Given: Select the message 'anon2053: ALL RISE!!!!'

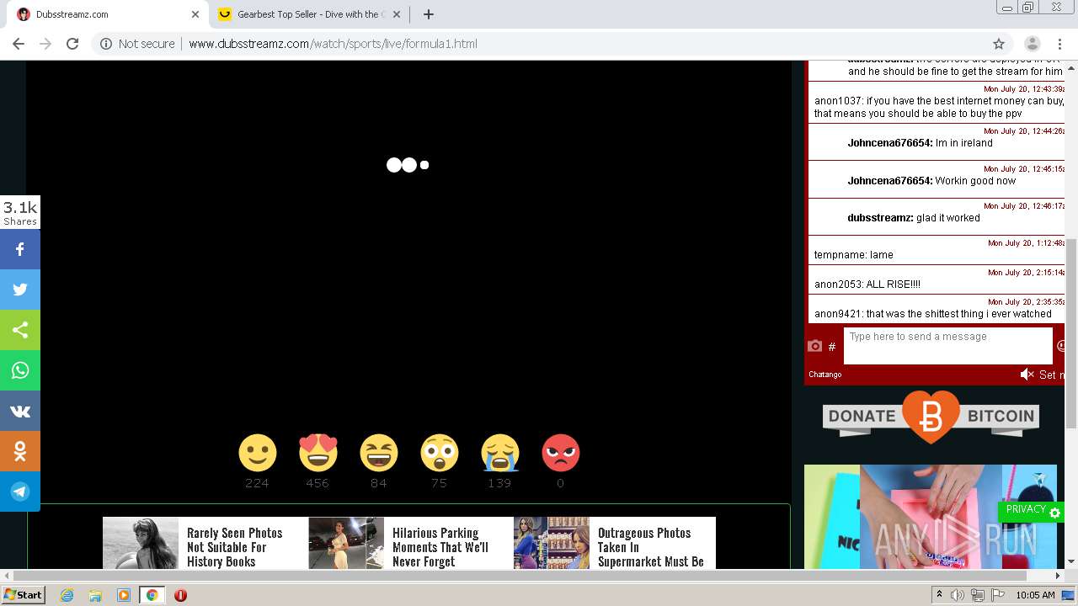Looking at the screenshot, I should point(867,284).
